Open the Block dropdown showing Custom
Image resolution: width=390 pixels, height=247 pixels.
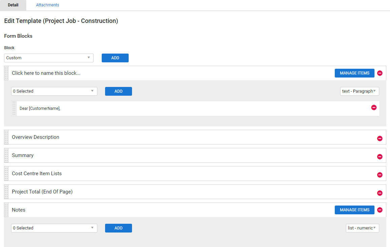click(49, 58)
